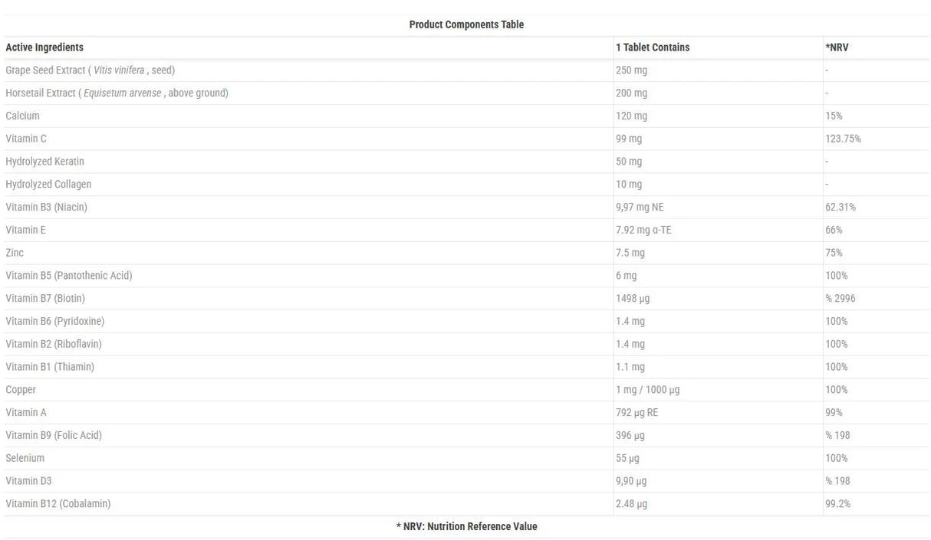Select the Selenium ingredient name
Image resolution: width=931 pixels, height=540 pixels.
coord(25,458)
